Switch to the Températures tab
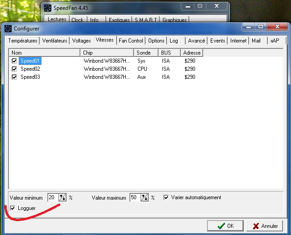 23,41
